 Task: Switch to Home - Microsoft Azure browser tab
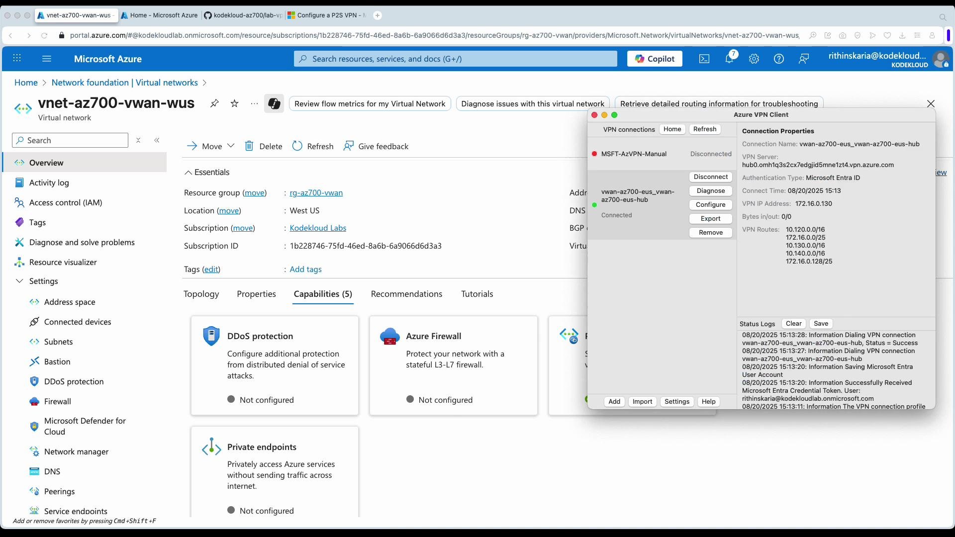(x=160, y=15)
